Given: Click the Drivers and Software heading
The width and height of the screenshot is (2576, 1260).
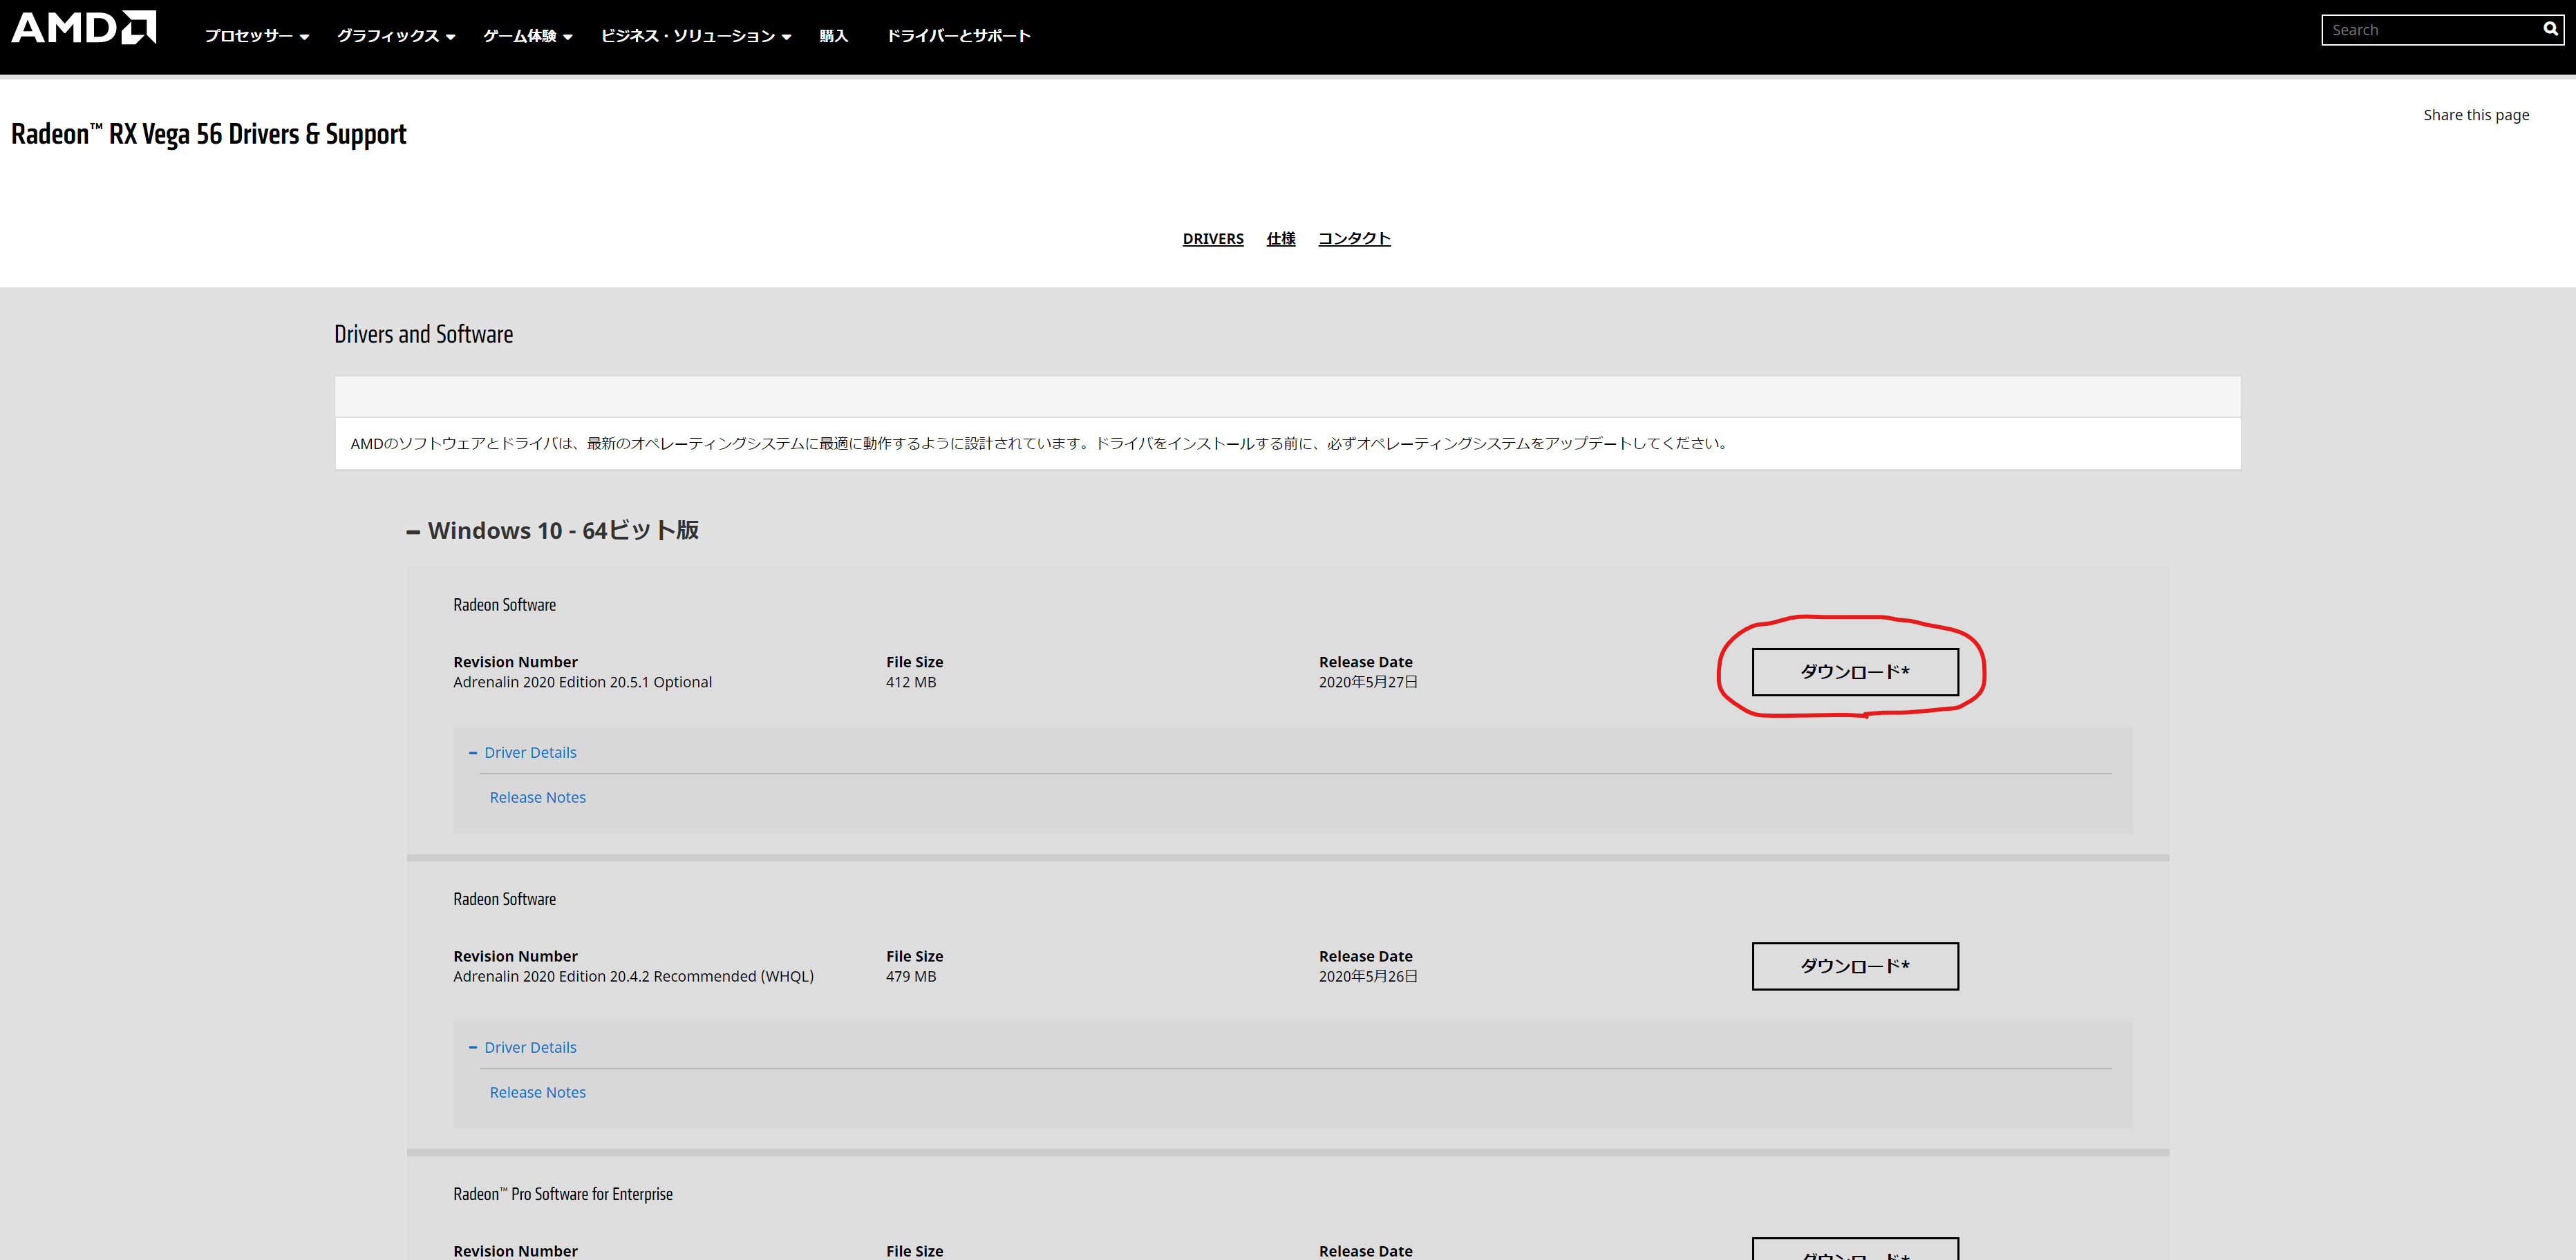Looking at the screenshot, I should (x=424, y=334).
